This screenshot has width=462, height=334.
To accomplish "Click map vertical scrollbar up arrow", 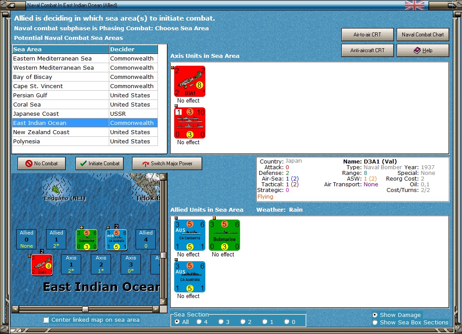I will pos(163,177).
